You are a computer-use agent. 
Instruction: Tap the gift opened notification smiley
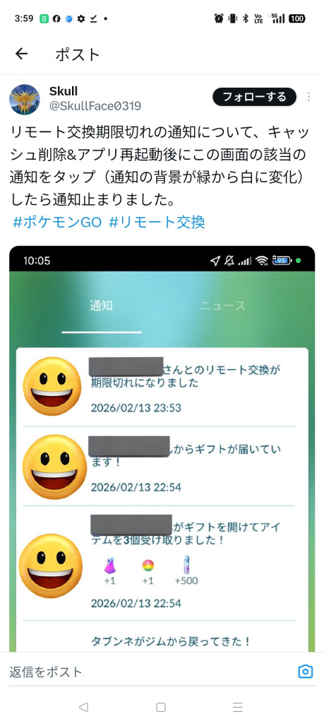point(51,566)
